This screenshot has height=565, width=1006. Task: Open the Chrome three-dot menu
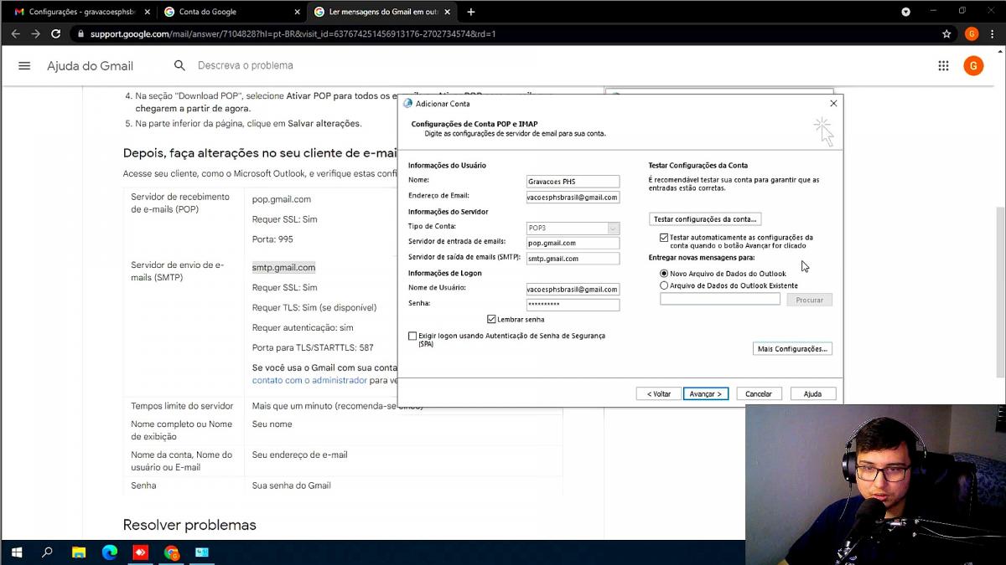993,34
